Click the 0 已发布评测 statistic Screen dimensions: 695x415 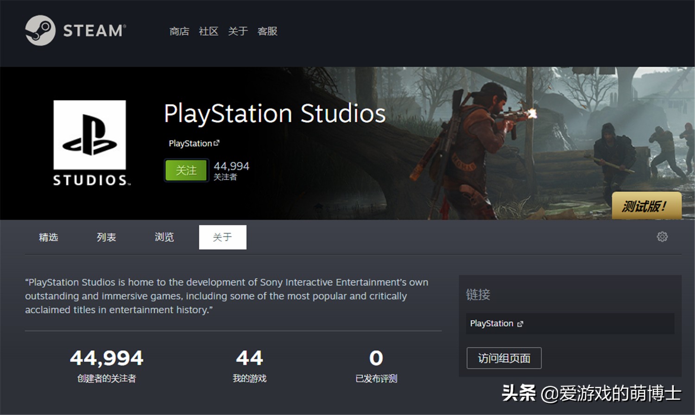point(376,365)
